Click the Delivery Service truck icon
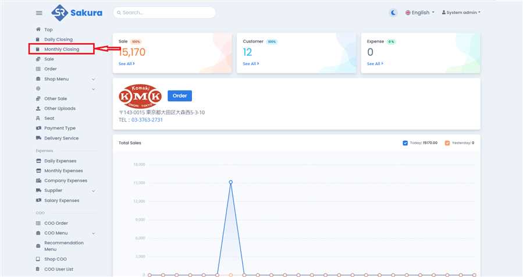Screen dimensions: 523x277 pyautogui.click(x=38, y=138)
